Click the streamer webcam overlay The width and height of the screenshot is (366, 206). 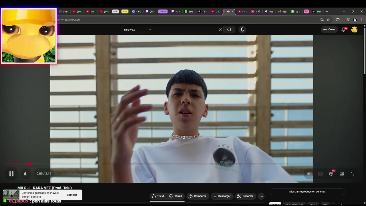click(29, 36)
